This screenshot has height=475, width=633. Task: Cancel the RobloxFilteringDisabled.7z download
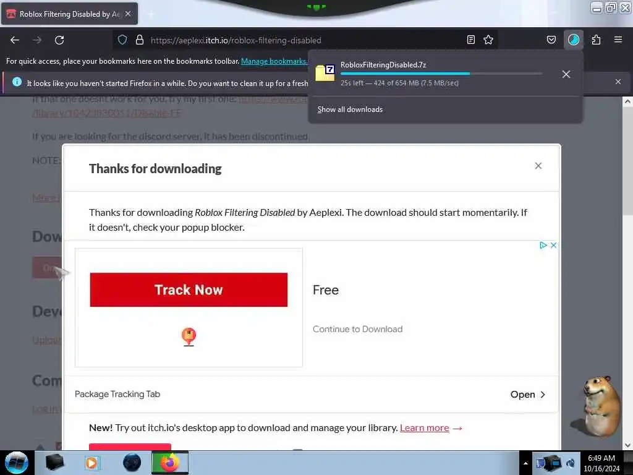coord(566,74)
